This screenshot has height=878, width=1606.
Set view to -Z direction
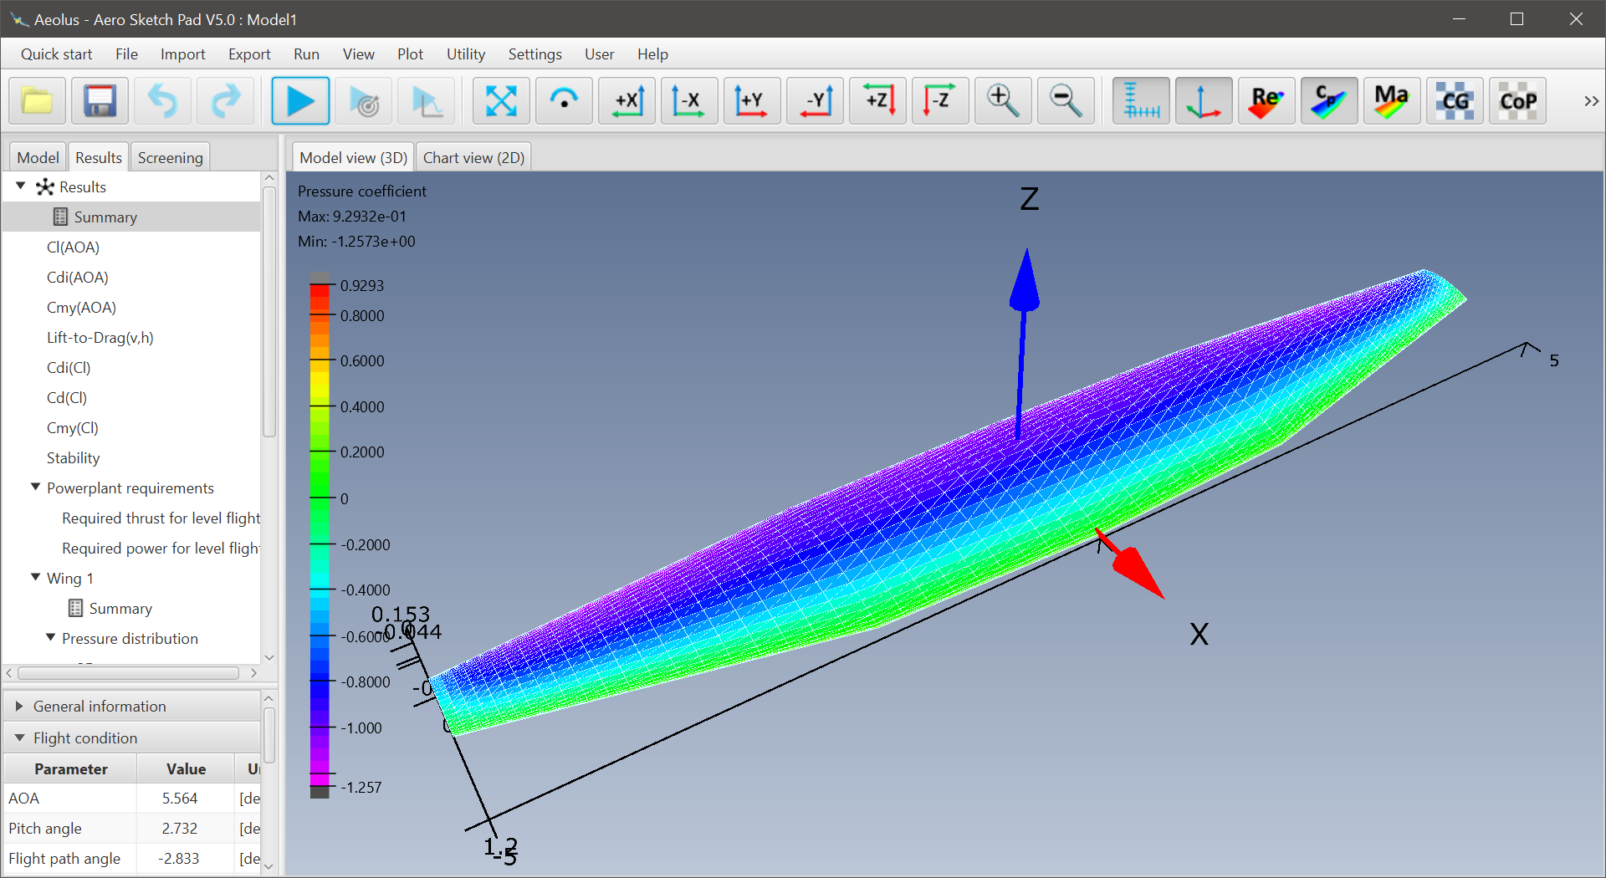(x=940, y=101)
